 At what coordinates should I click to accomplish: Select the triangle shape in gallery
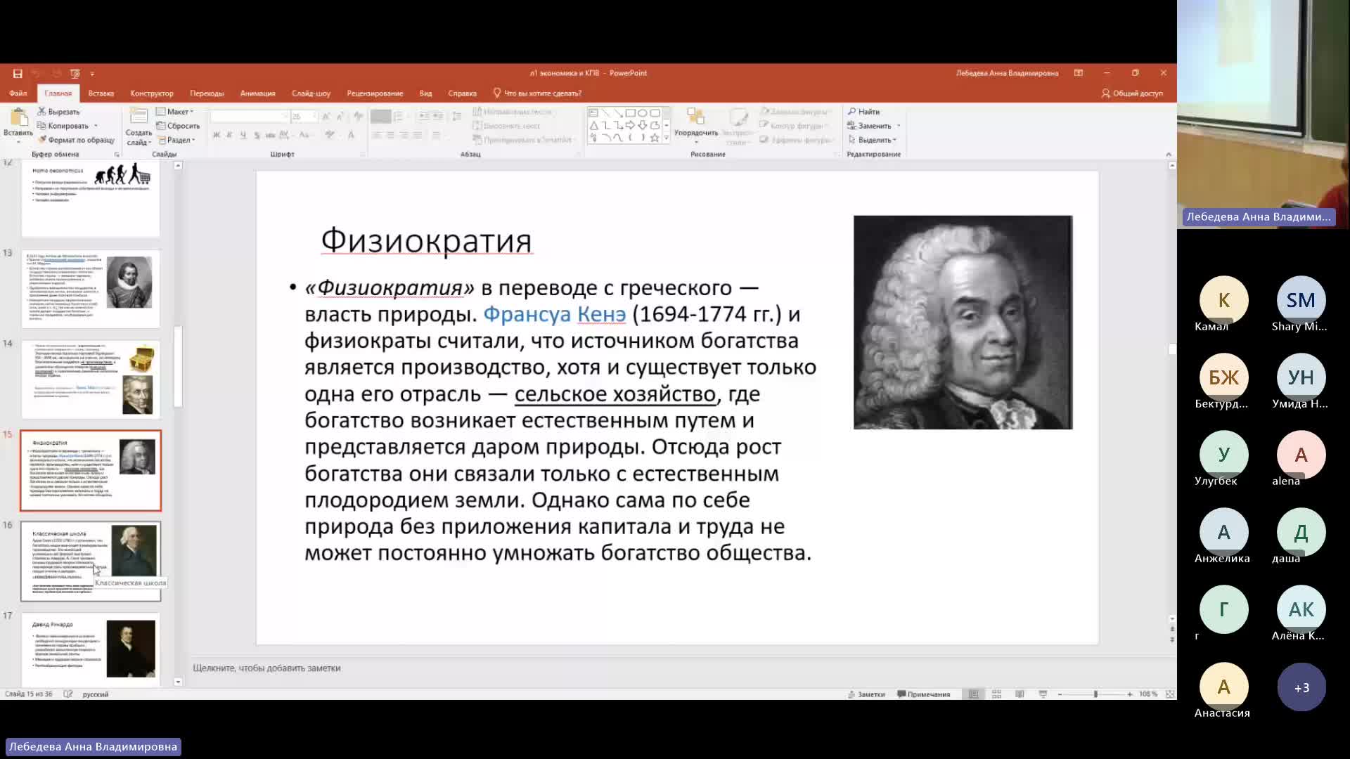593,126
